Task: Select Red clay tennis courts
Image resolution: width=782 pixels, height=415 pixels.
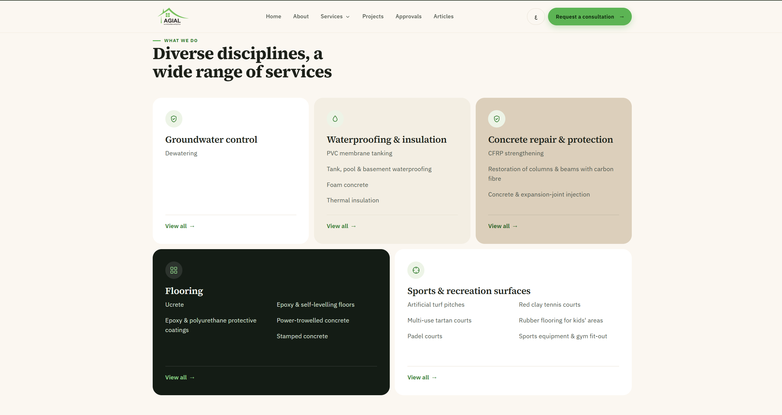Action: click(550, 305)
